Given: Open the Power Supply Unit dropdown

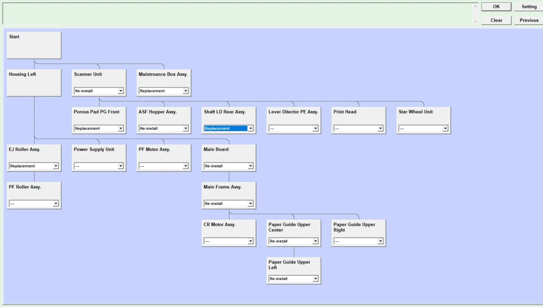Looking at the screenshot, I should click(x=99, y=166).
